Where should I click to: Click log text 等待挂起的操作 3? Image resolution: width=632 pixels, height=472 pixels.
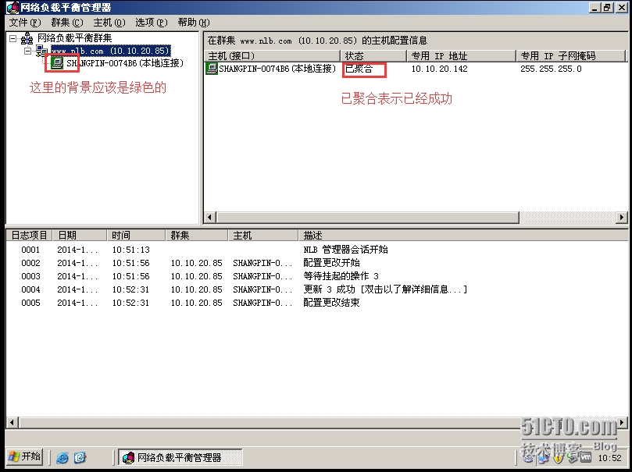[x=341, y=276]
